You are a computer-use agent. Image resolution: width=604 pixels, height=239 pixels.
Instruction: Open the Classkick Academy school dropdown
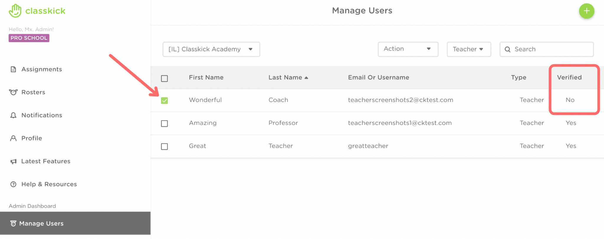211,49
